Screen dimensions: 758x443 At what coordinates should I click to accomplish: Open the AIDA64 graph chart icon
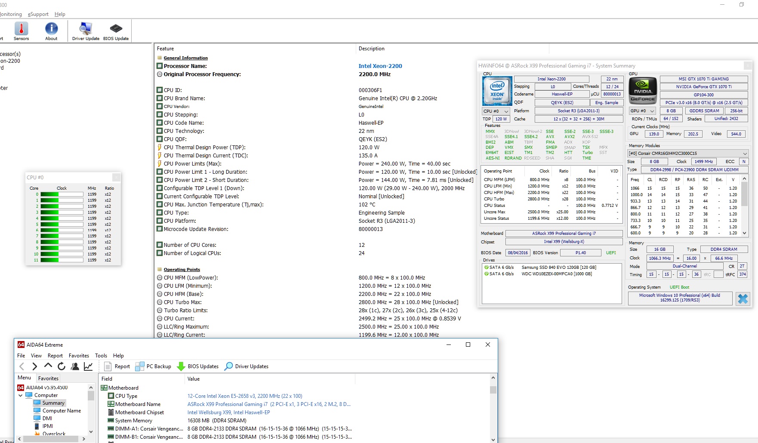pyautogui.click(x=88, y=366)
